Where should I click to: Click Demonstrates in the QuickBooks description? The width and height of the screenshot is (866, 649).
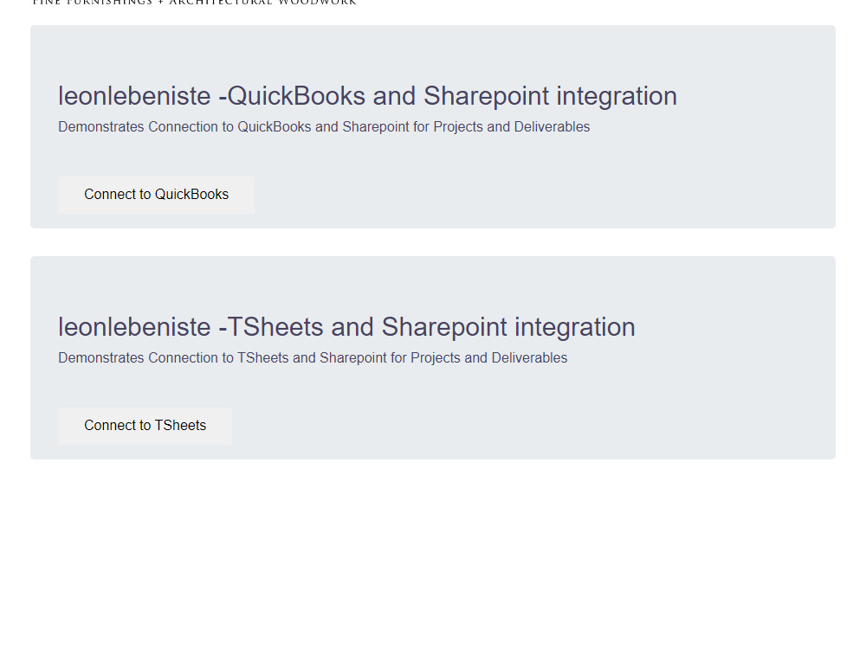pos(101,127)
